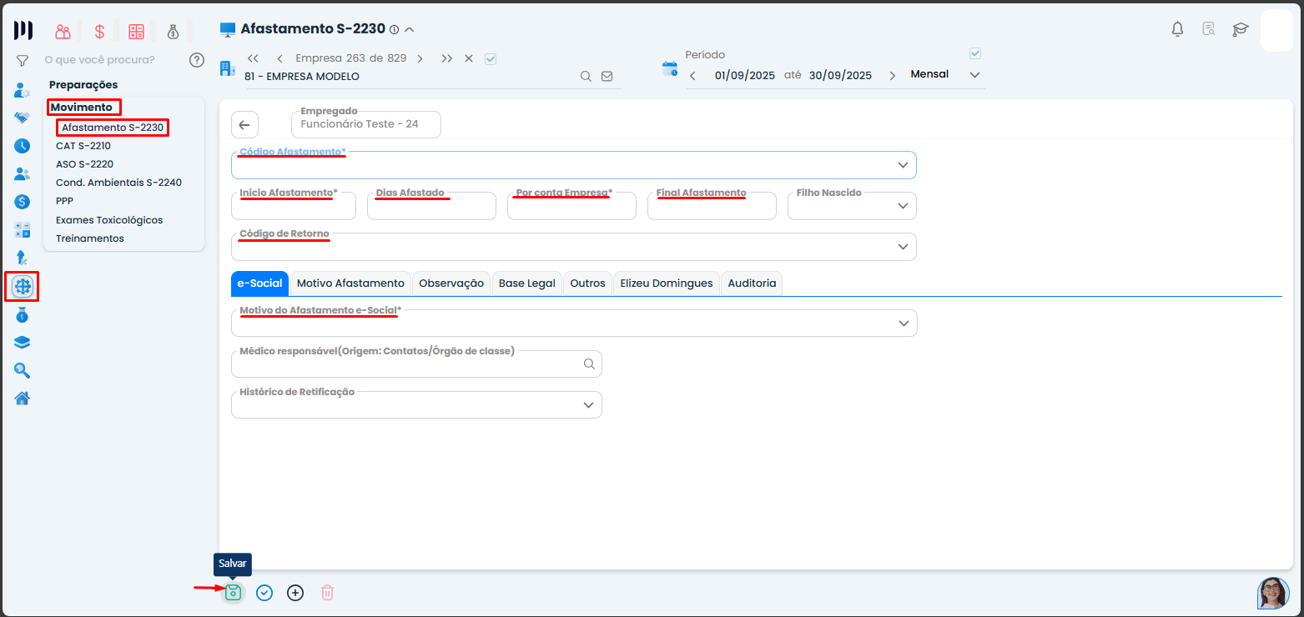
Task: Expand the Código Afastamento dropdown
Action: [x=903, y=165]
